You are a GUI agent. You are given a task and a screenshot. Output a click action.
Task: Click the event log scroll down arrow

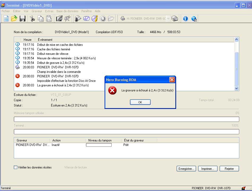(x=236, y=88)
